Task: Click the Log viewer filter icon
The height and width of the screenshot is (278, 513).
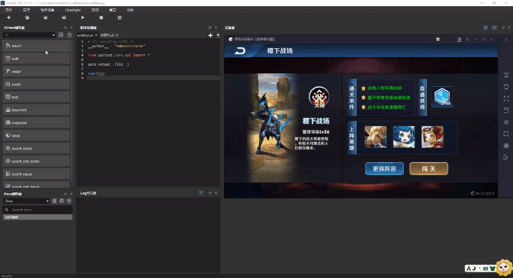Action: (x=201, y=193)
